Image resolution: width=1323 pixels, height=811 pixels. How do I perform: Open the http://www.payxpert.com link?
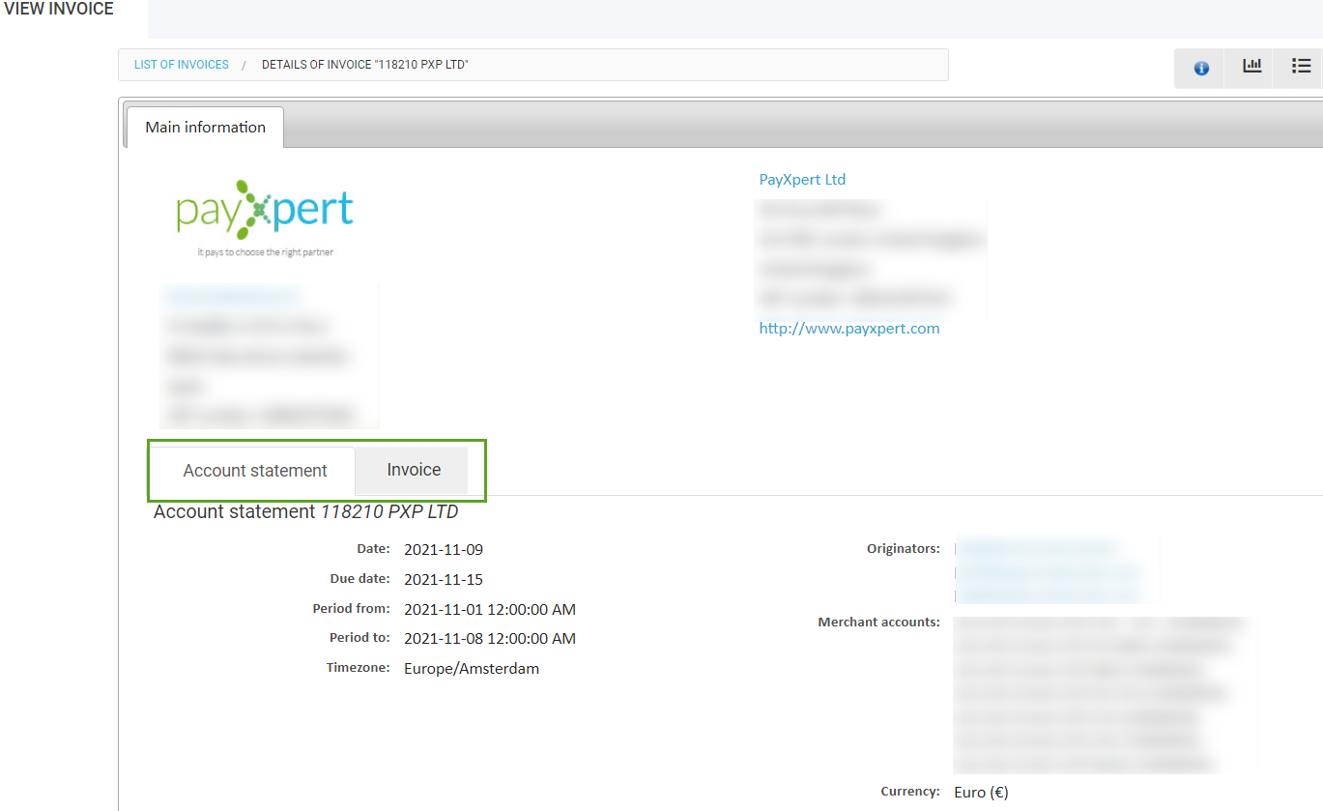(x=849, y=329)
